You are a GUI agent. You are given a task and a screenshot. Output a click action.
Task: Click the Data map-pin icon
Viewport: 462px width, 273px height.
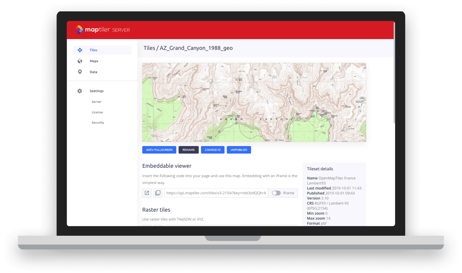[x=80, y=72]
